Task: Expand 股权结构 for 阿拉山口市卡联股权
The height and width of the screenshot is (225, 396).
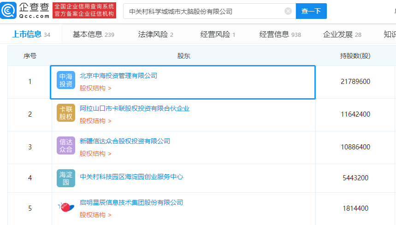Action: point(95,121)
